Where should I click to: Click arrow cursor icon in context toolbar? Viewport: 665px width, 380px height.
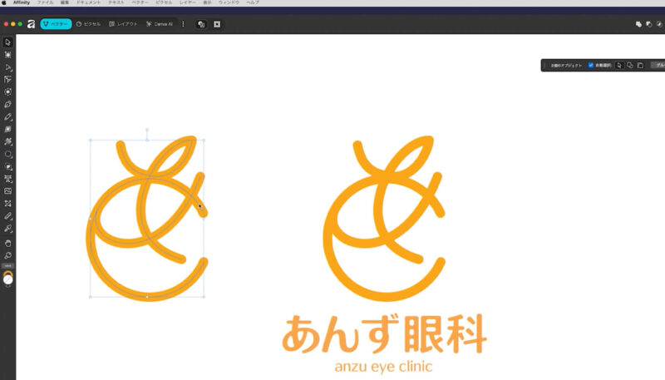(x=619, y=66)
